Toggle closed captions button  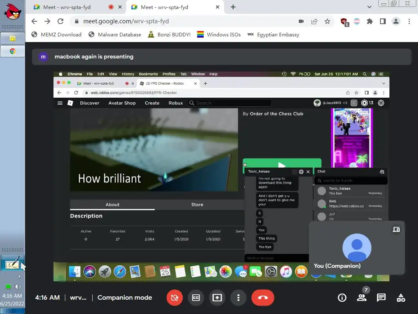click(x=196, y=298)
